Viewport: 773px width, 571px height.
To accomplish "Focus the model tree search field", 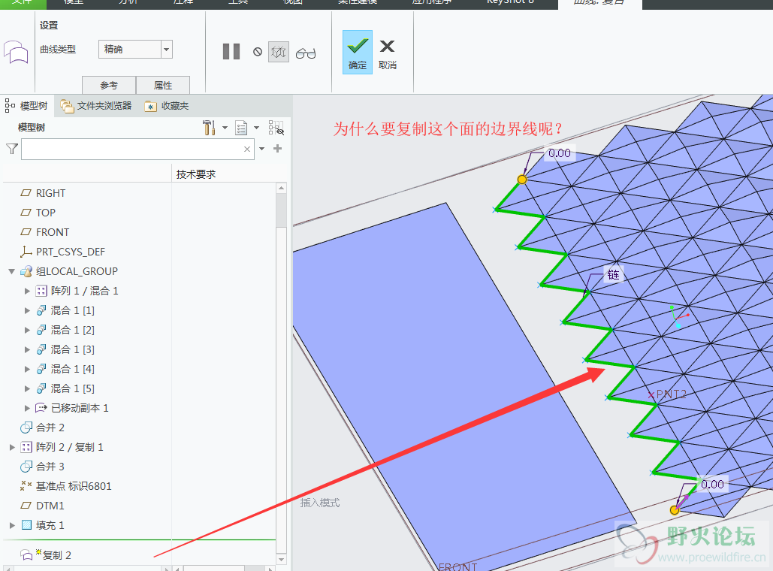I will pyautogui.click(x=137, y=149).
